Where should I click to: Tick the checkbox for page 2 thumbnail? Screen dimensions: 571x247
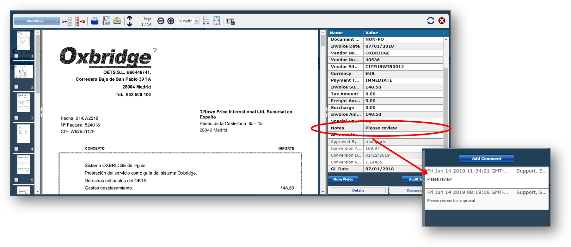pyautogui.click(x=16, y=87)
